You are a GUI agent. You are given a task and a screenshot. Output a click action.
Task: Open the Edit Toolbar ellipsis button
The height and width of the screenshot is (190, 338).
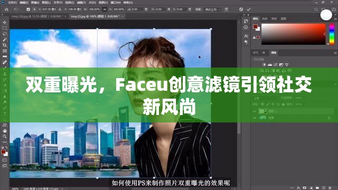[5, 142]
